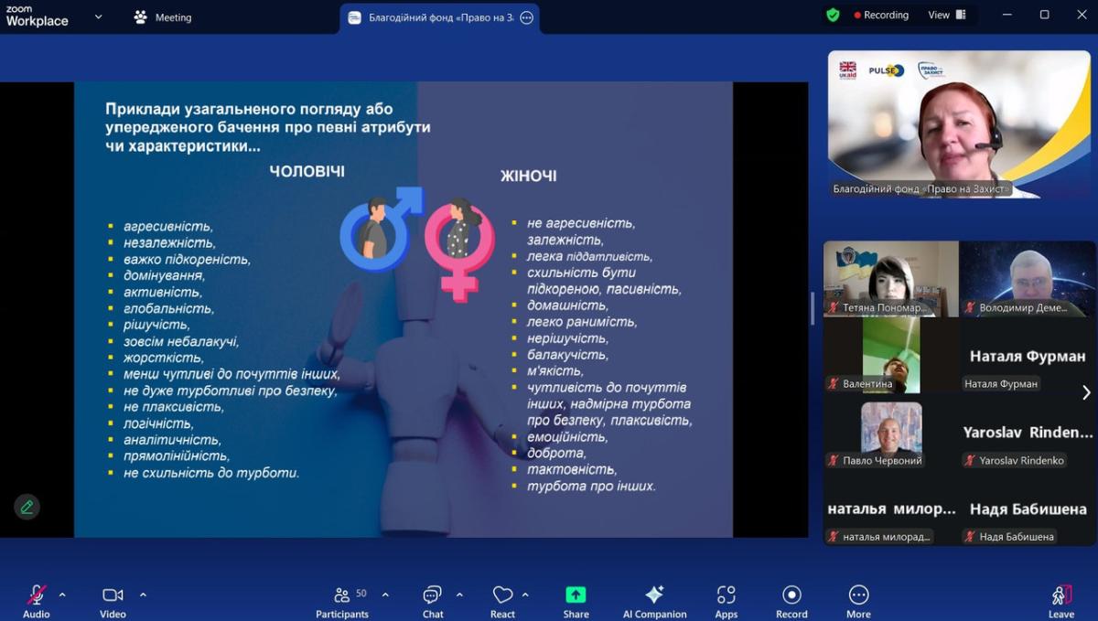Open AI Companion
Image resolution: width=1098 pixels, height=621 pixels.
654,601
